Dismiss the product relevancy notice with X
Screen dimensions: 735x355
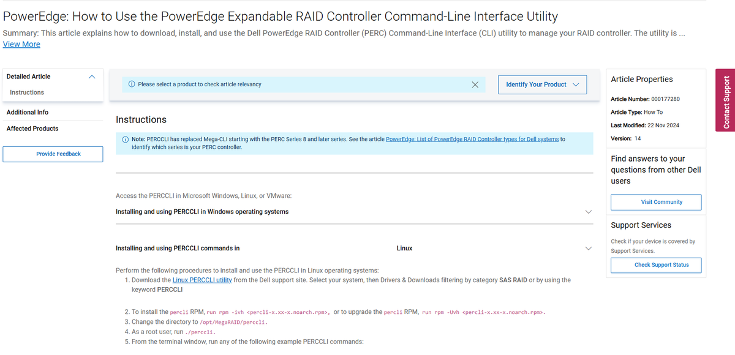[475, 84]
